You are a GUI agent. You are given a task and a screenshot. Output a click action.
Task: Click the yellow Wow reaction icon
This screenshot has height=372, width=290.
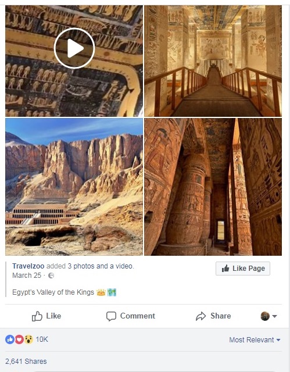[28, 339]
